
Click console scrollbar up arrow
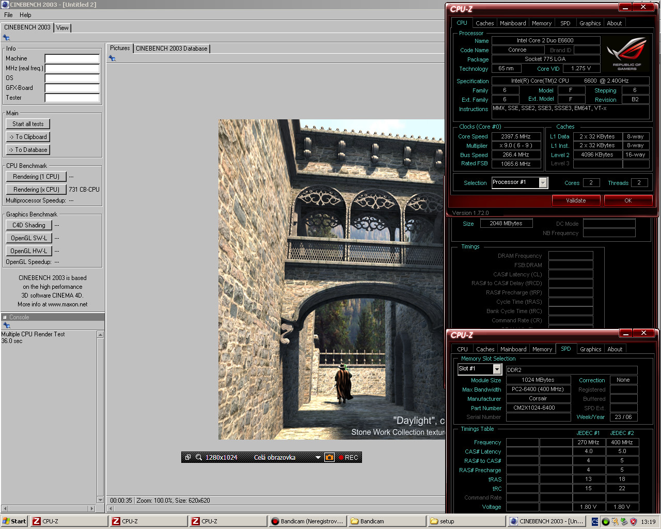(100, 335)
